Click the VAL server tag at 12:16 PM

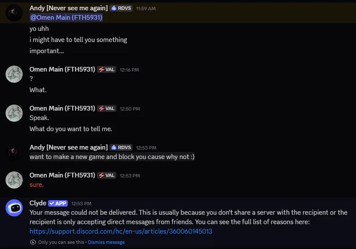[106, 69]
